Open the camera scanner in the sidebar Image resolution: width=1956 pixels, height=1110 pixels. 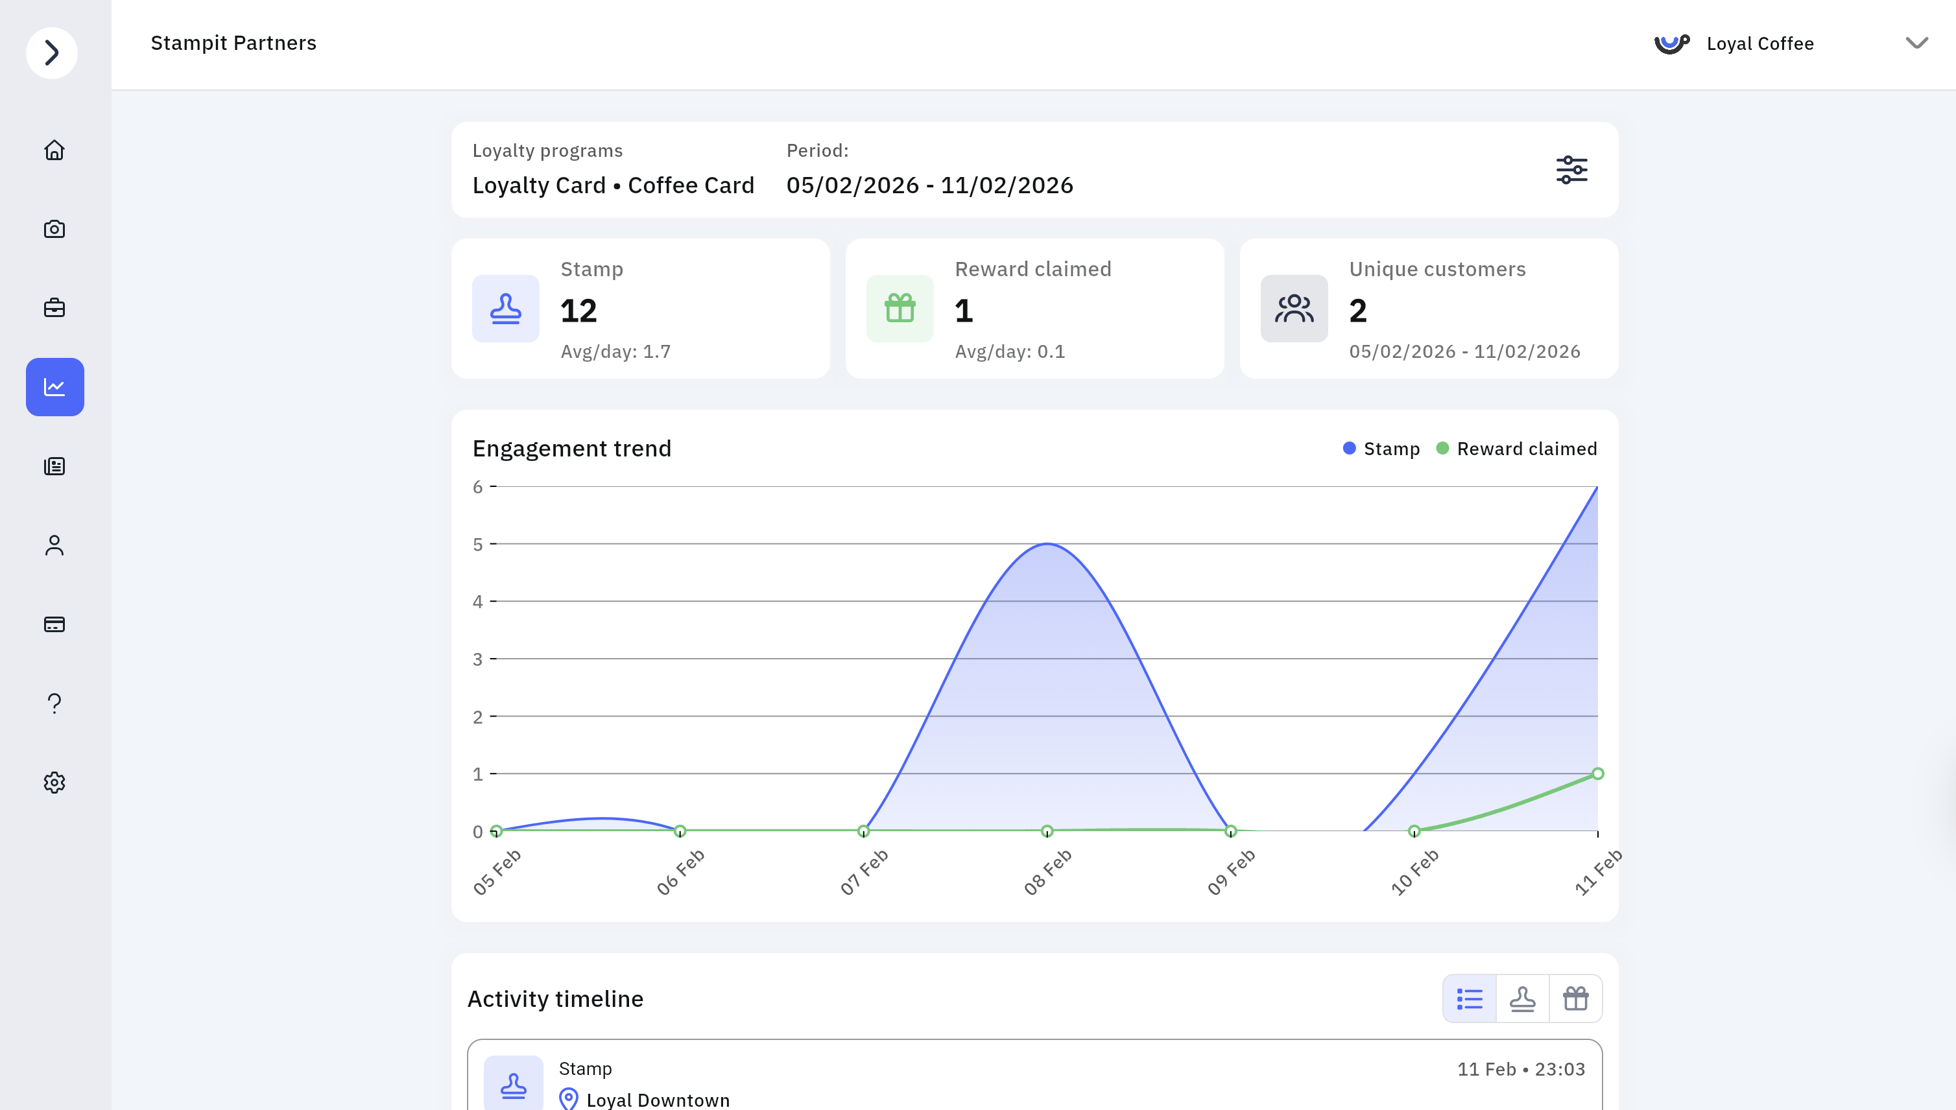[54, 229]
